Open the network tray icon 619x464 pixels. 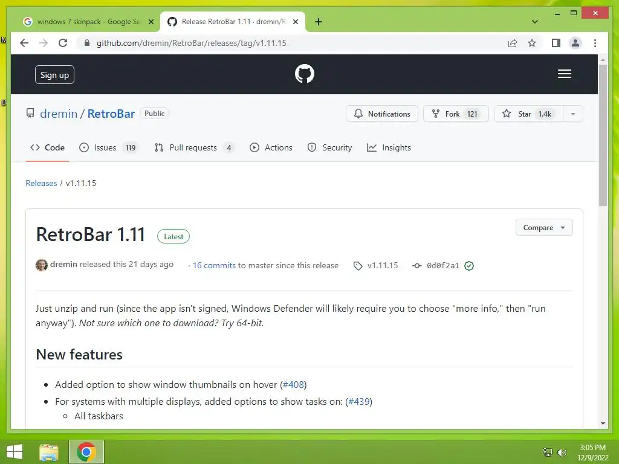[x=548, y=452]
